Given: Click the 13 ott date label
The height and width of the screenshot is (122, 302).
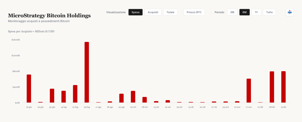Looking at the screenshot, I should [191, 107].
